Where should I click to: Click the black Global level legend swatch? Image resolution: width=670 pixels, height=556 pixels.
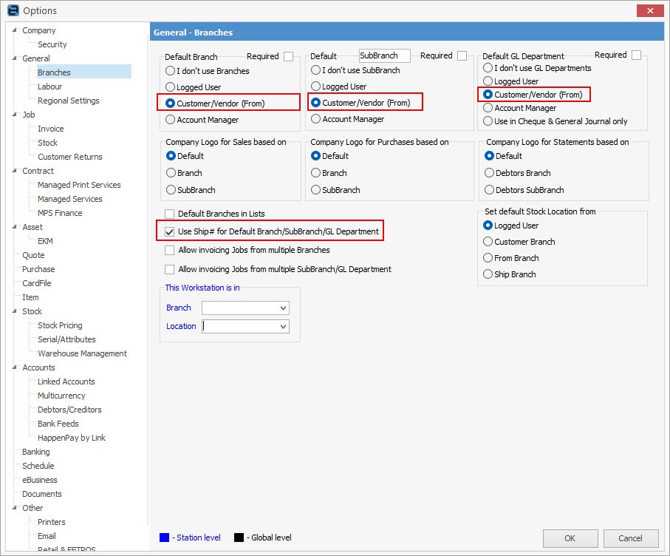tap(239, 538)
